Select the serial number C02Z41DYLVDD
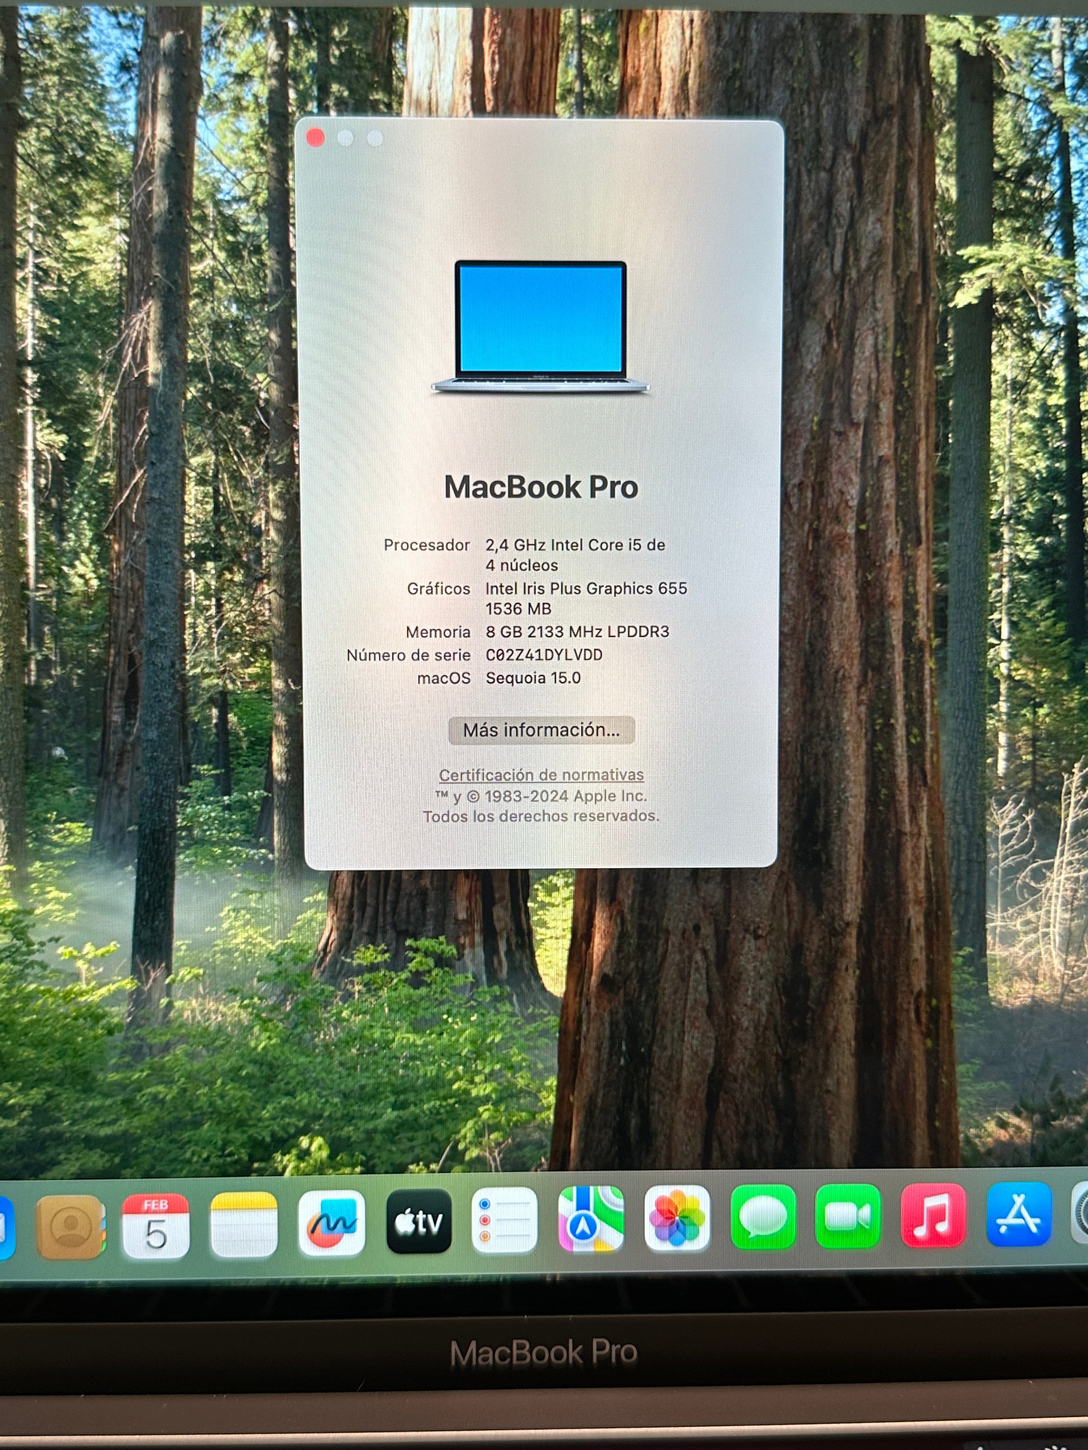 544,655
